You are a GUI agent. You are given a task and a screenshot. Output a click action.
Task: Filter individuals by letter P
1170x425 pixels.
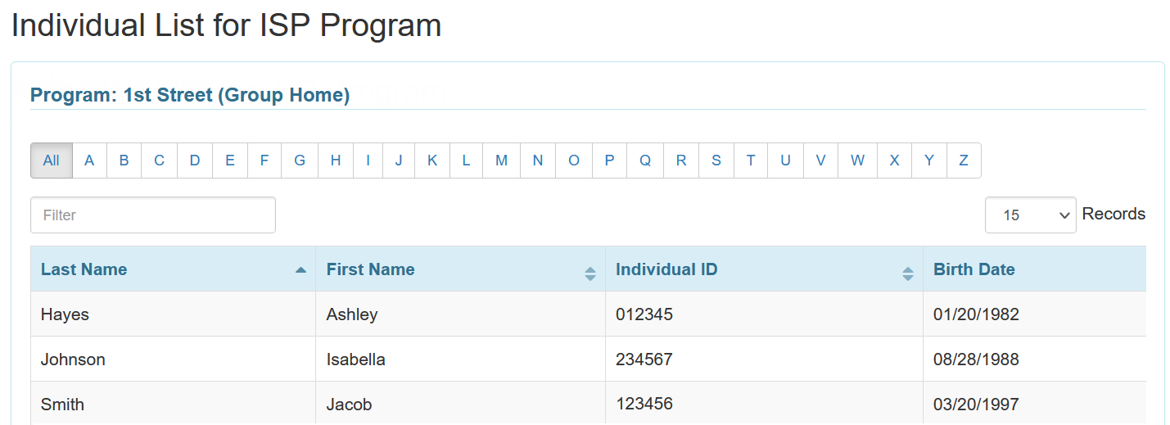609,161
